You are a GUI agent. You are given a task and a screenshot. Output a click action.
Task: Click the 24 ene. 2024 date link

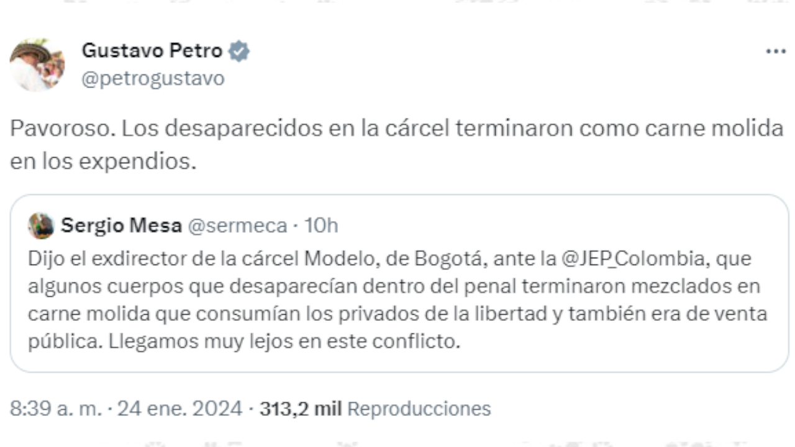tap(180, 409)
